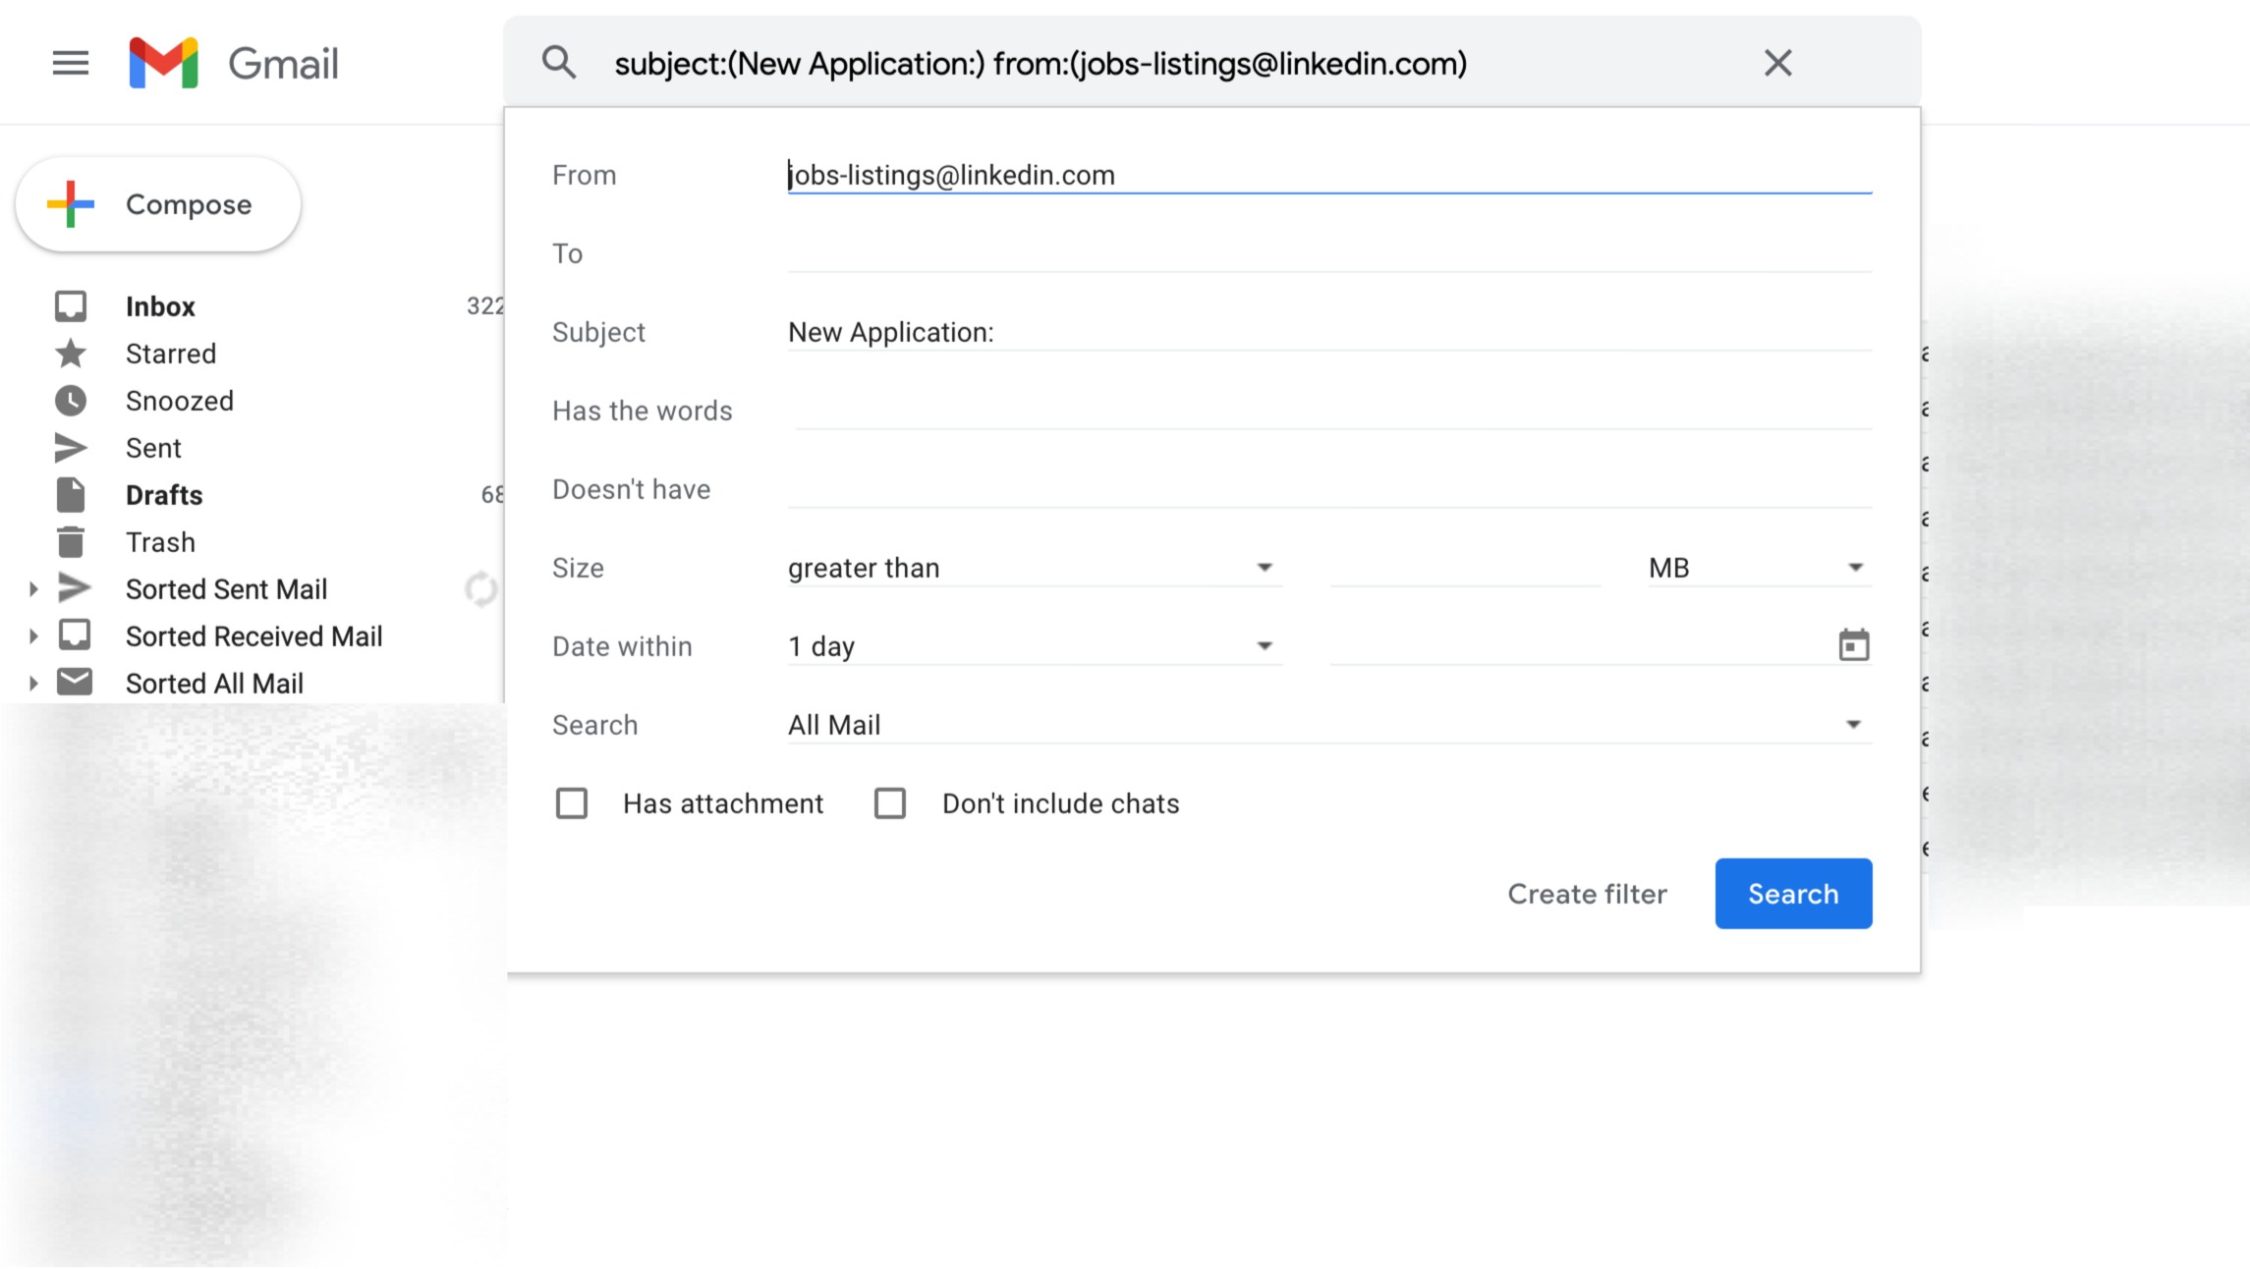Viewport: 2250px width, 1269px height.
Task: Click the Sorted Sent Mail label icon
Action: tap(75, 588)
